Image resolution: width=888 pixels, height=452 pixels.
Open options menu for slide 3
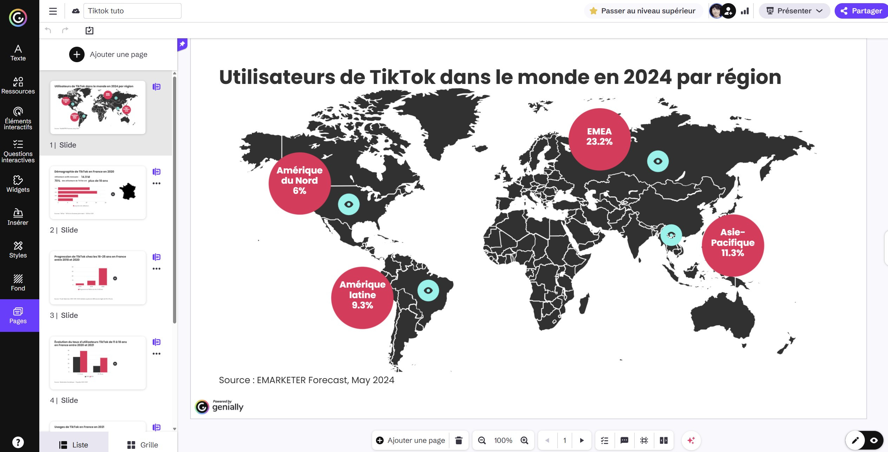point(157,269)
